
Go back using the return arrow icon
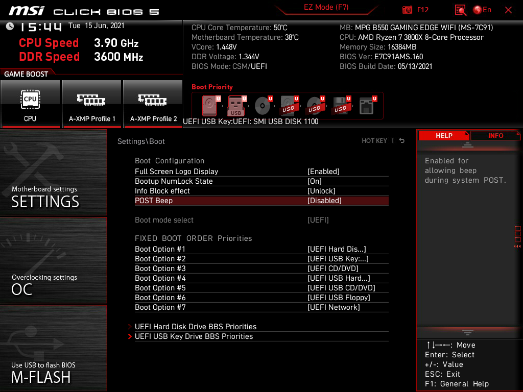pyautogui.click(x=401, y=141)
